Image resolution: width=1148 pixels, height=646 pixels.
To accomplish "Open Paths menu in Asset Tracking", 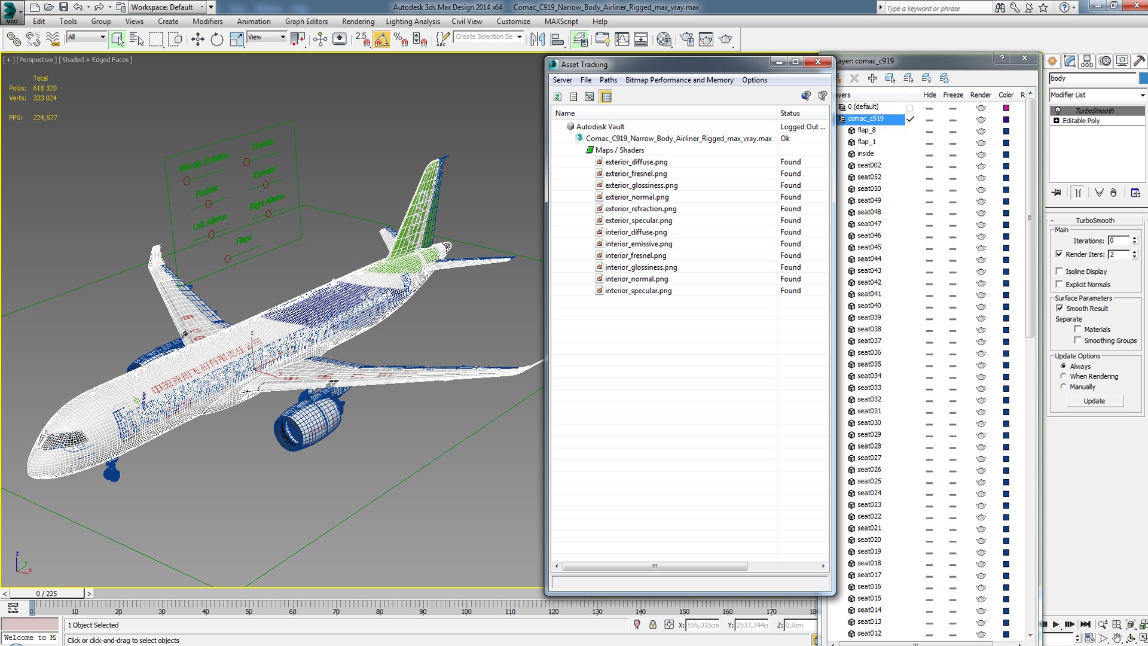I will (x=608, y=80).
